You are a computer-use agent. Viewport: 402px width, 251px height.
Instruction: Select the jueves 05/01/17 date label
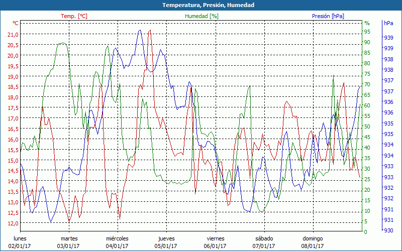[x=166, y=242]
